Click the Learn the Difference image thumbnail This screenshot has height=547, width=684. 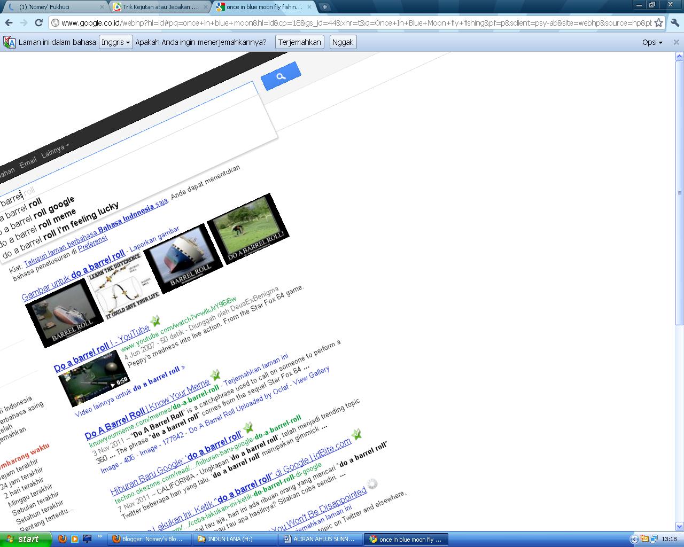(124, 285)
